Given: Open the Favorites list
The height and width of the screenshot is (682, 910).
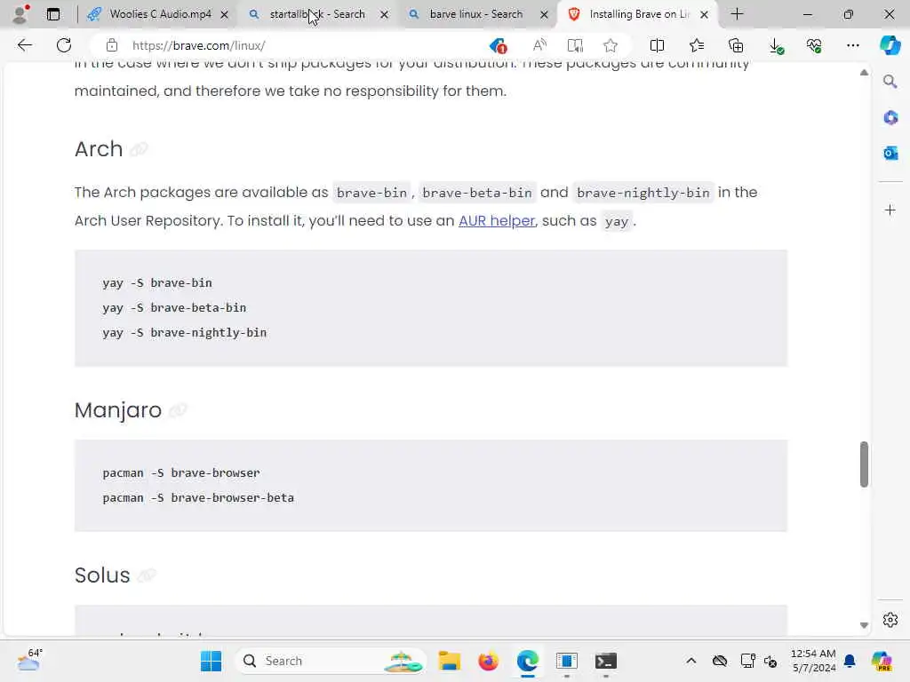Looking at the screenshot, I should tap(697, 45).
